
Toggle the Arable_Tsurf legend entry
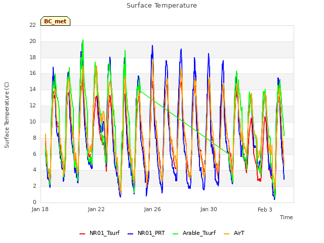click(194, 233)
